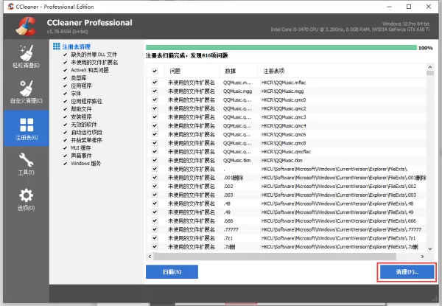Click the vertical scrollbar down arrow
The width and height of the screenshot is (442, 306).
point(430,248)
